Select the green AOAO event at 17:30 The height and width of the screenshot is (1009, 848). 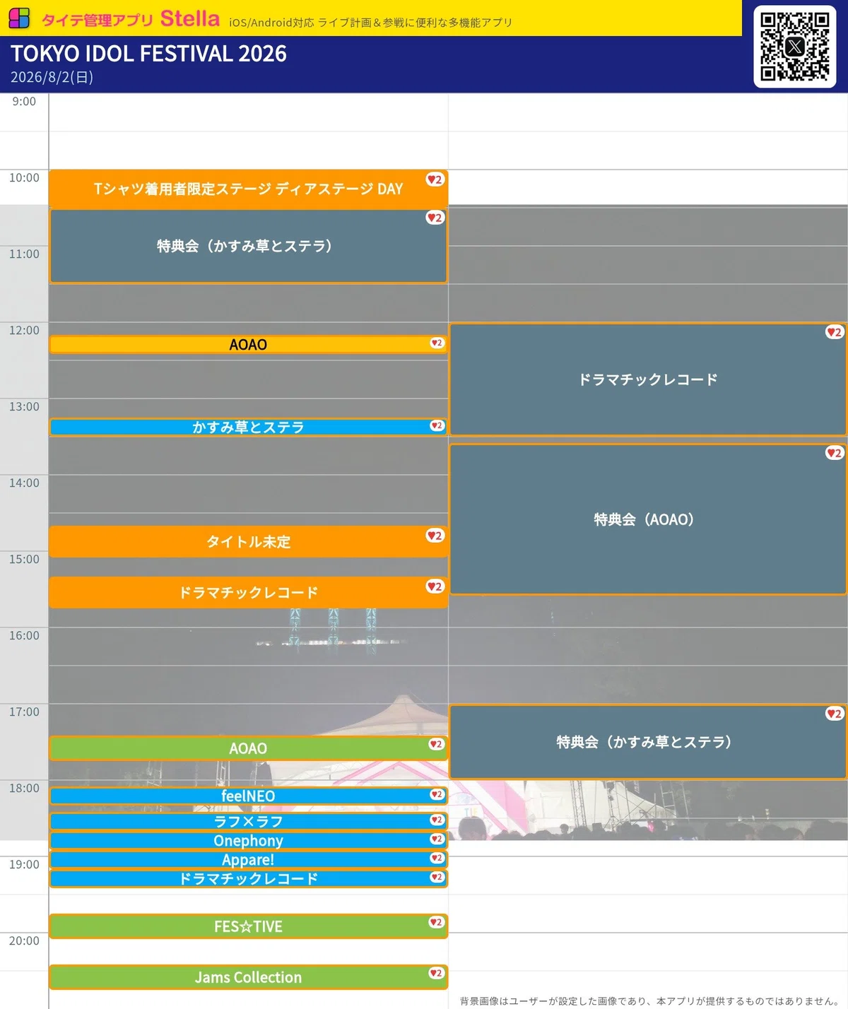coord(248,748)
